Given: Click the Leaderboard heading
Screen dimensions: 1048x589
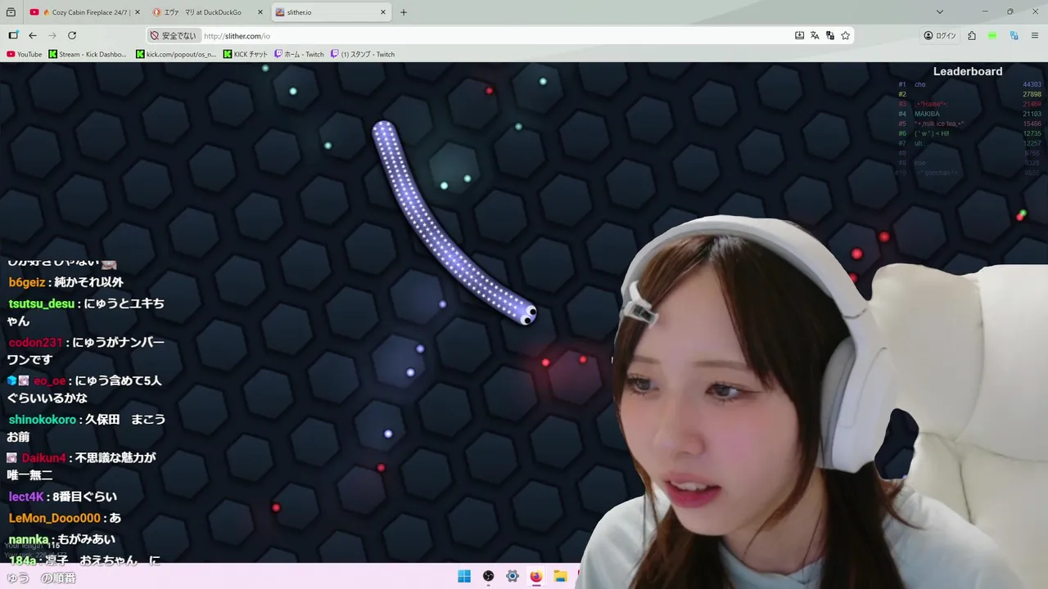Looking at the screenshot, I should (968, 71).
